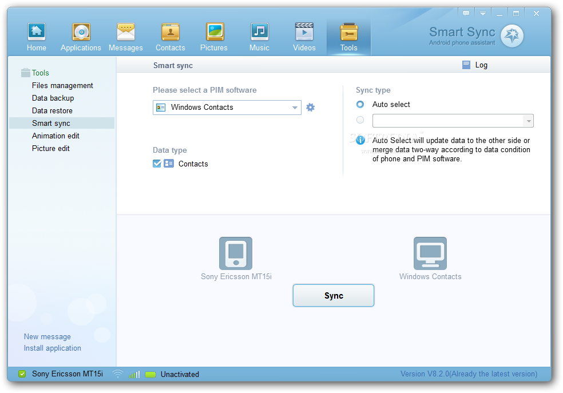Select Smart sync in sidebar
The image size is (563, 393).
point(62,123)
